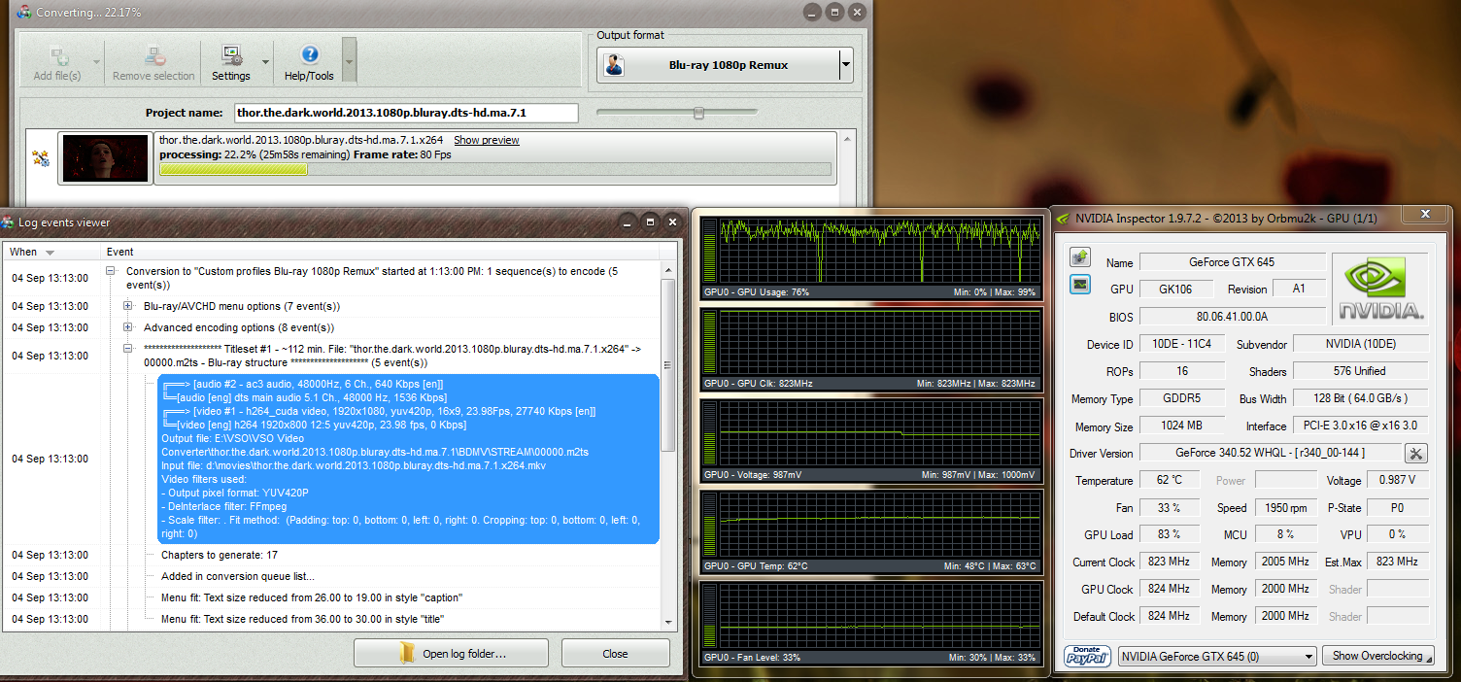Click the GPU Voltage graph monitor
This screenshot has width=1461, height=682.
point(870,440)
